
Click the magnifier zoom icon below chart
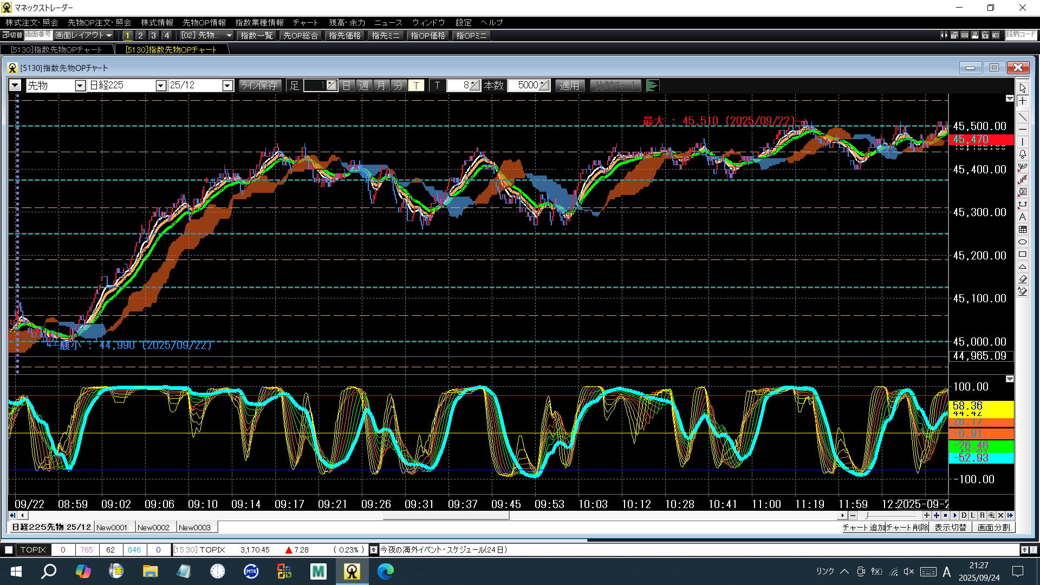pos(991,516)
